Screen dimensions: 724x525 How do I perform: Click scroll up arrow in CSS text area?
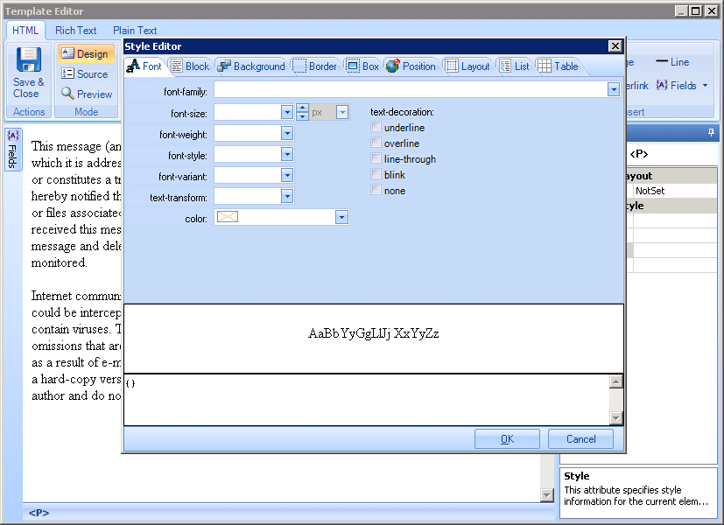coord(616,381)
